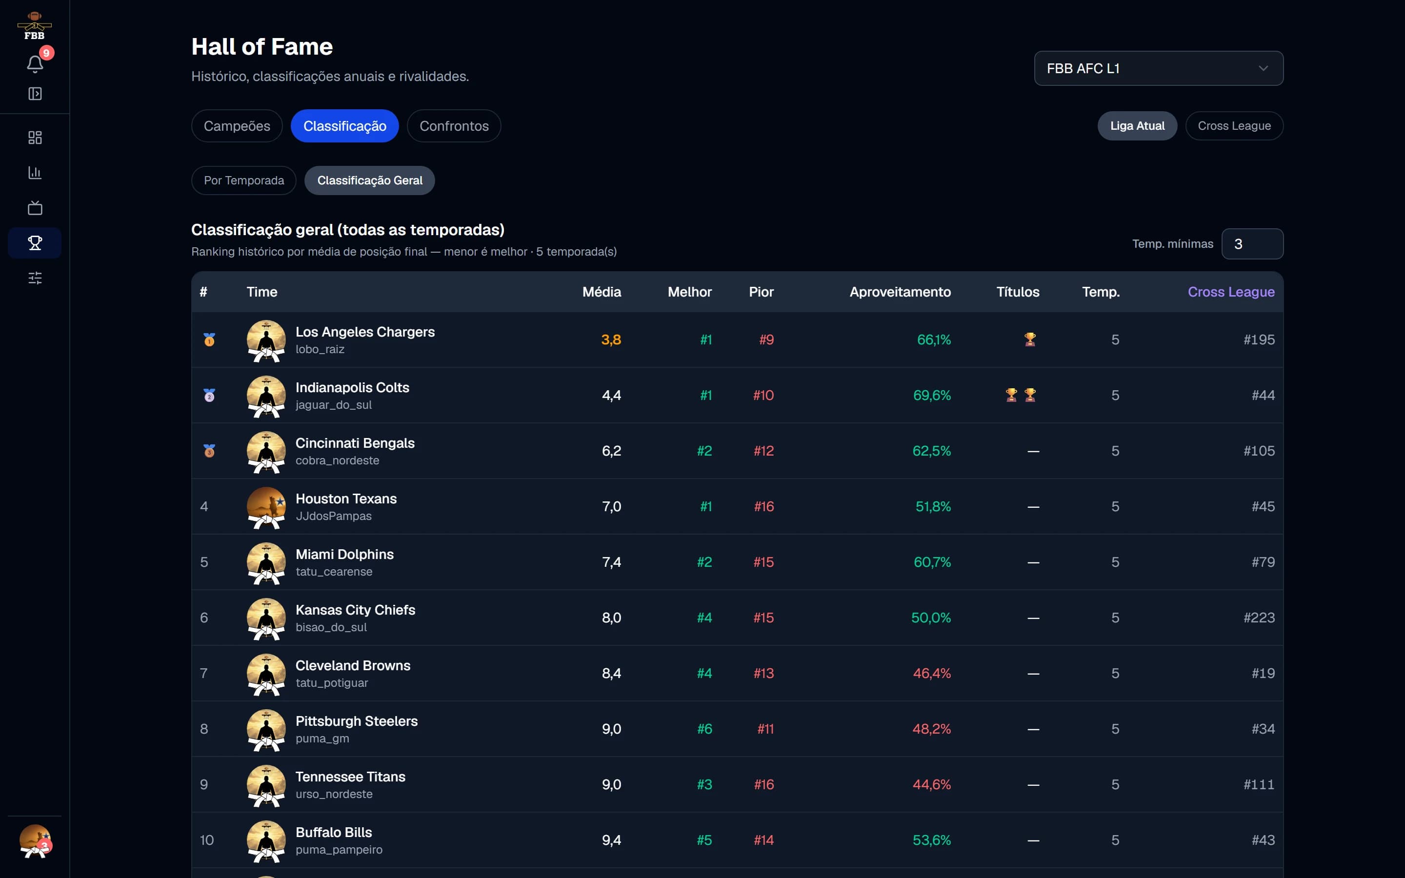Click the 69,6% aproveitamento value
The width and height of the screenshot is (1405, 878).
pyautogui.click(x=932, y=396)
